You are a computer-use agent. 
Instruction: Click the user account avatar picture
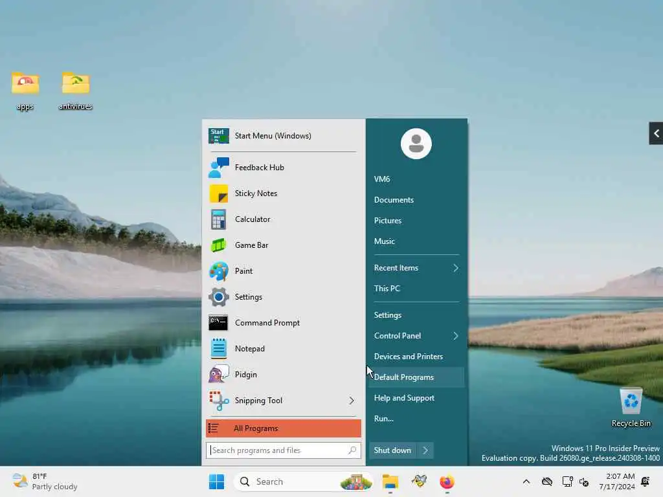[416, 144]
